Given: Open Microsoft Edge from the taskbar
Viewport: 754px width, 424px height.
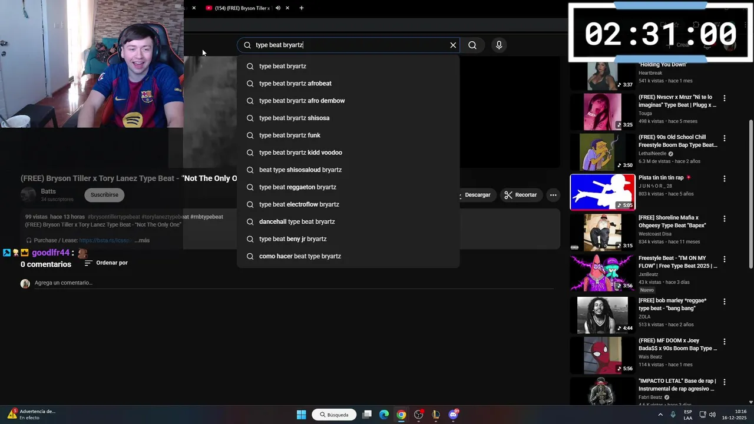Looking at the screenshot, I should [384, 415].
